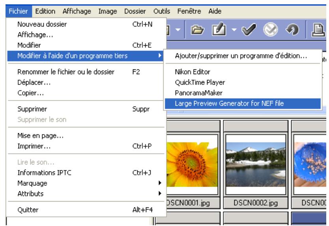Choose QuickTime Player from submenu
Viewport: 329px width, 226px height.
243,82
